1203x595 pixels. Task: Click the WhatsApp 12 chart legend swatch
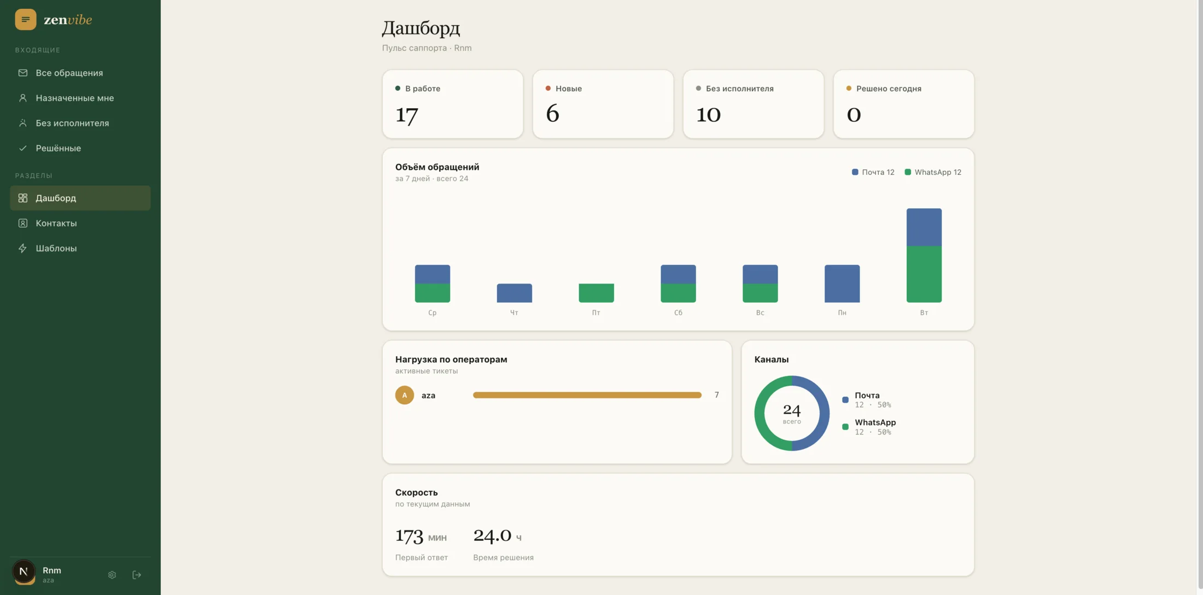pyautogui.click(x=908, y=172)
